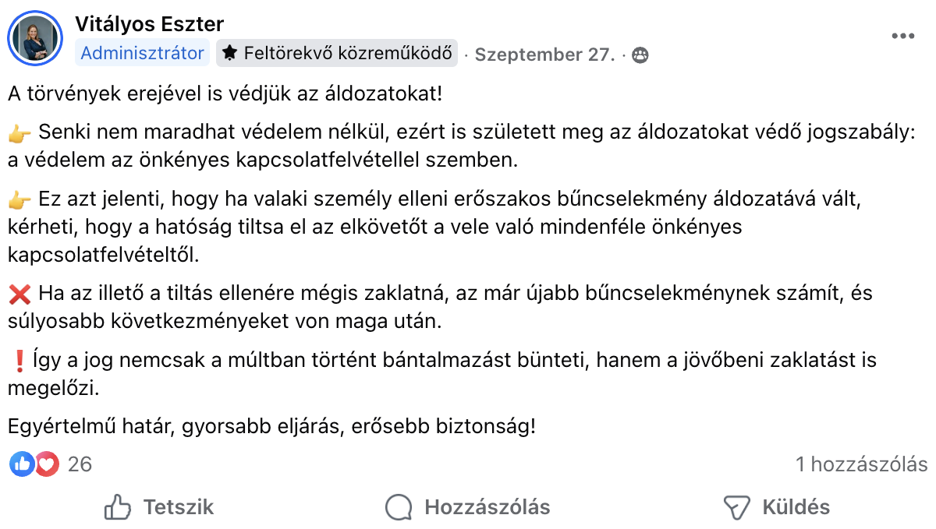Viewport: 936px width, 529px height.
Task: Open the Szeptember 27. post date link
Action: (544, 55)
